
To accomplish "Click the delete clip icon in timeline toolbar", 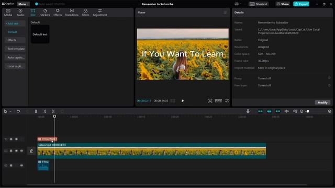I will (62, 111).
